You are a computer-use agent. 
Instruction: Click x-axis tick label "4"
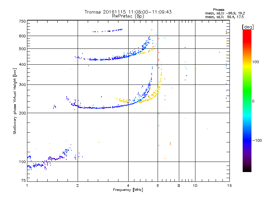(128, 186)
